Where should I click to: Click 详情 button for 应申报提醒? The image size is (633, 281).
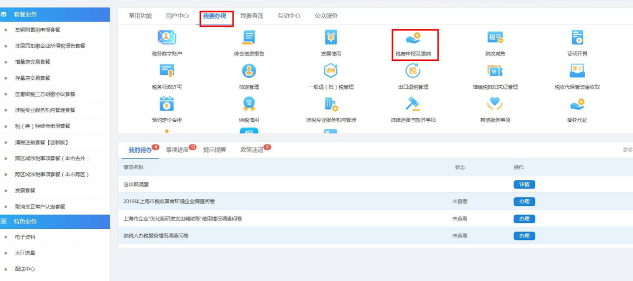coord(524,184)
